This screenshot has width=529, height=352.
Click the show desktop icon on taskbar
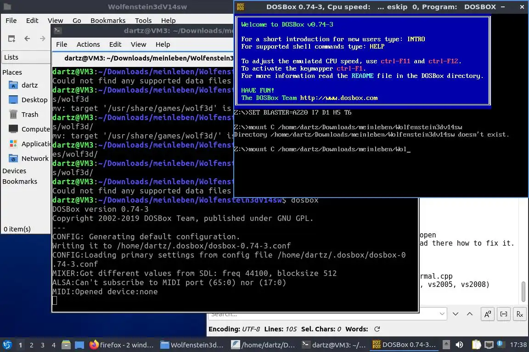point(79,345)
